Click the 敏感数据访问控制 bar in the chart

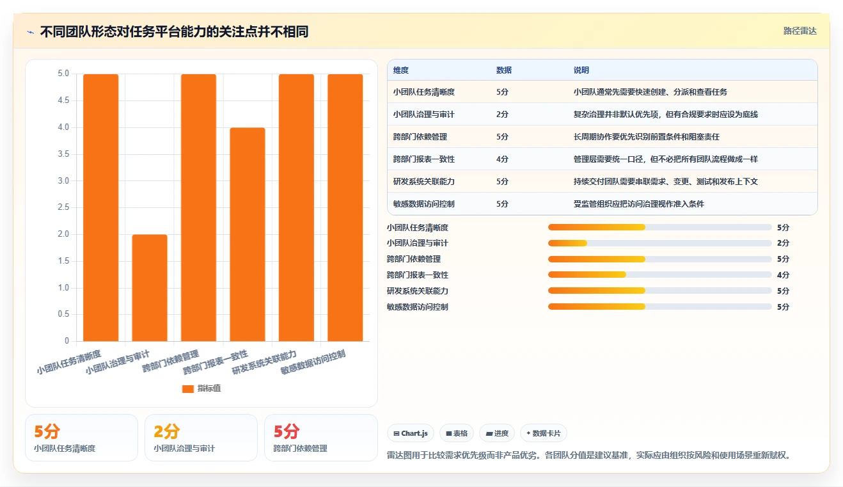click(x=345, y=207)
